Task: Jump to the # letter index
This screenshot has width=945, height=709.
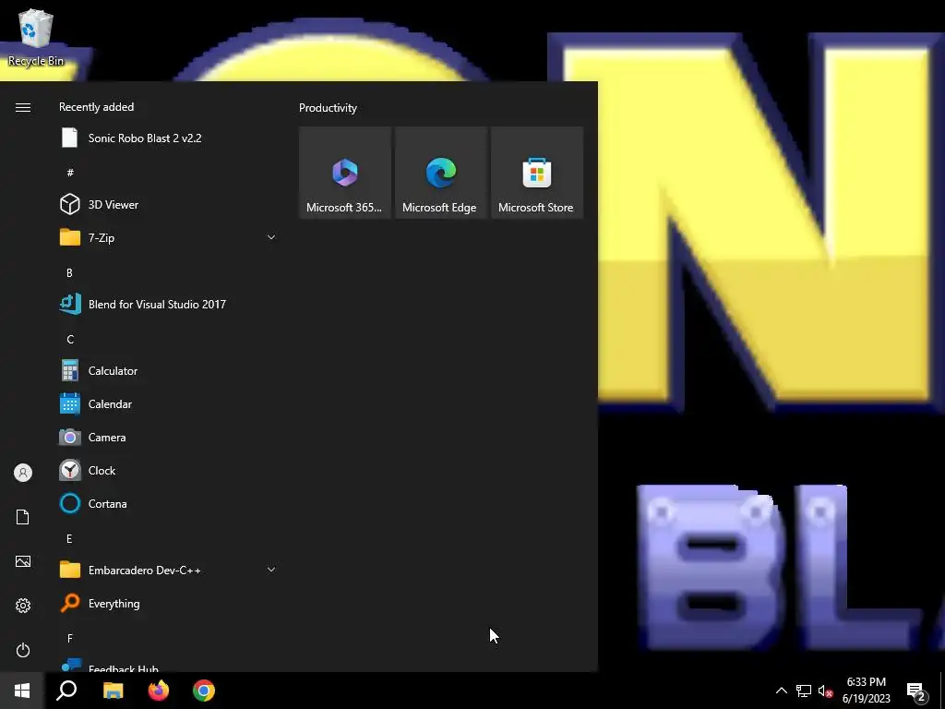Action: (70, 173)
